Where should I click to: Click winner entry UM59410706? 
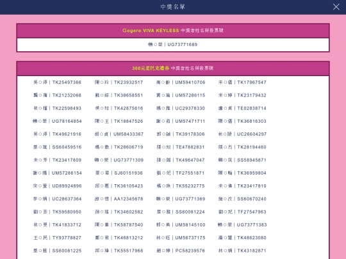tap(181, 82)
